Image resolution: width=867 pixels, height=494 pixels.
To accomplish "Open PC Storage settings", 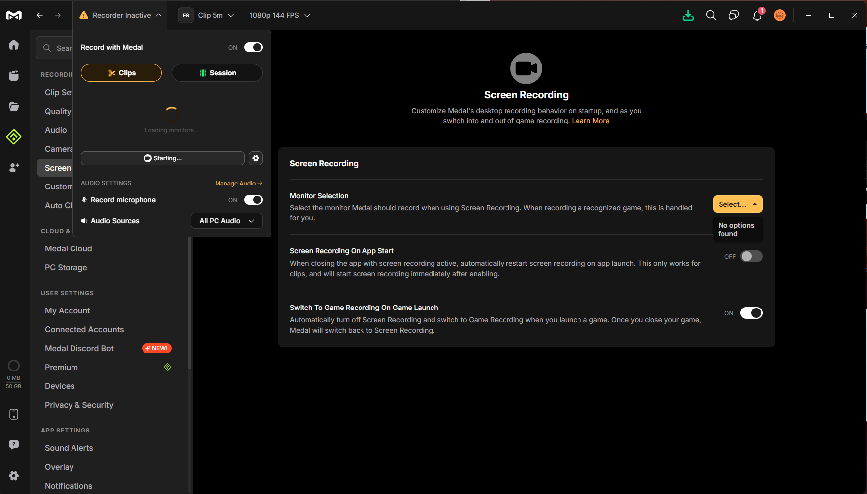I will tap(66, 267).
